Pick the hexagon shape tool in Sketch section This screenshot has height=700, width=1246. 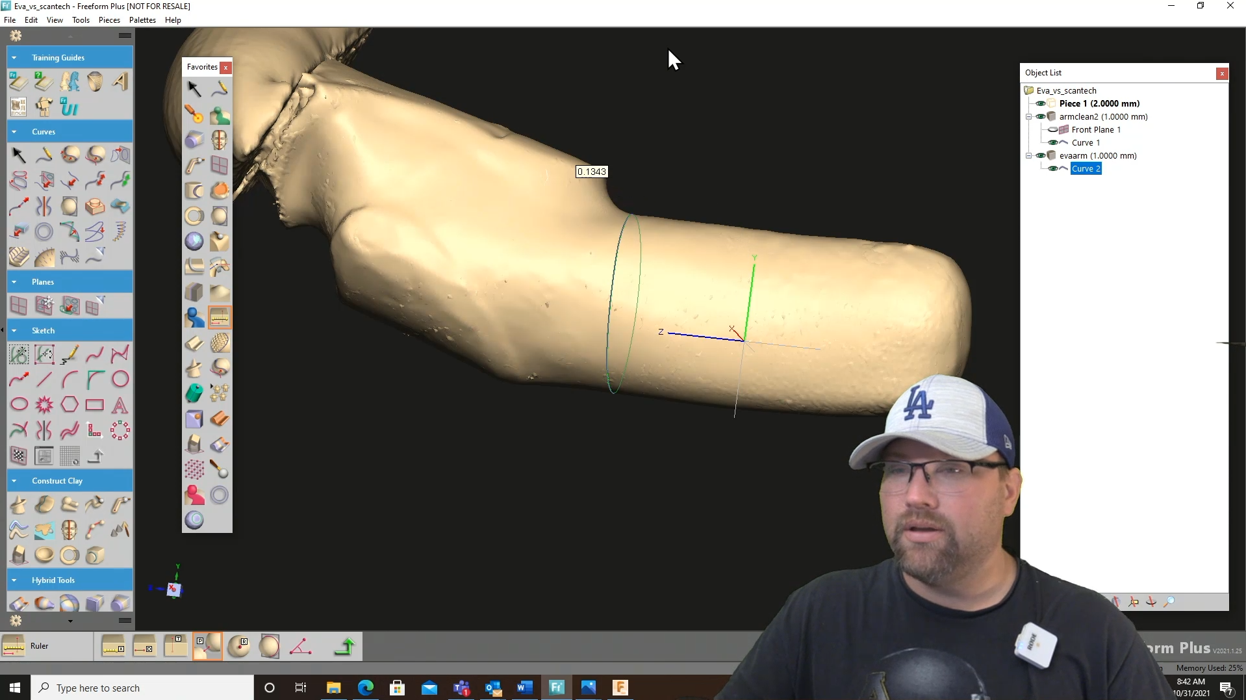click(70, 404)
